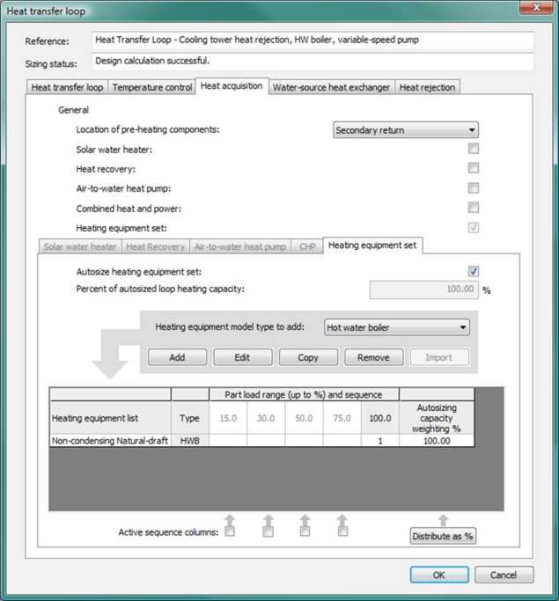Click the Reference text field

(313, 41)
